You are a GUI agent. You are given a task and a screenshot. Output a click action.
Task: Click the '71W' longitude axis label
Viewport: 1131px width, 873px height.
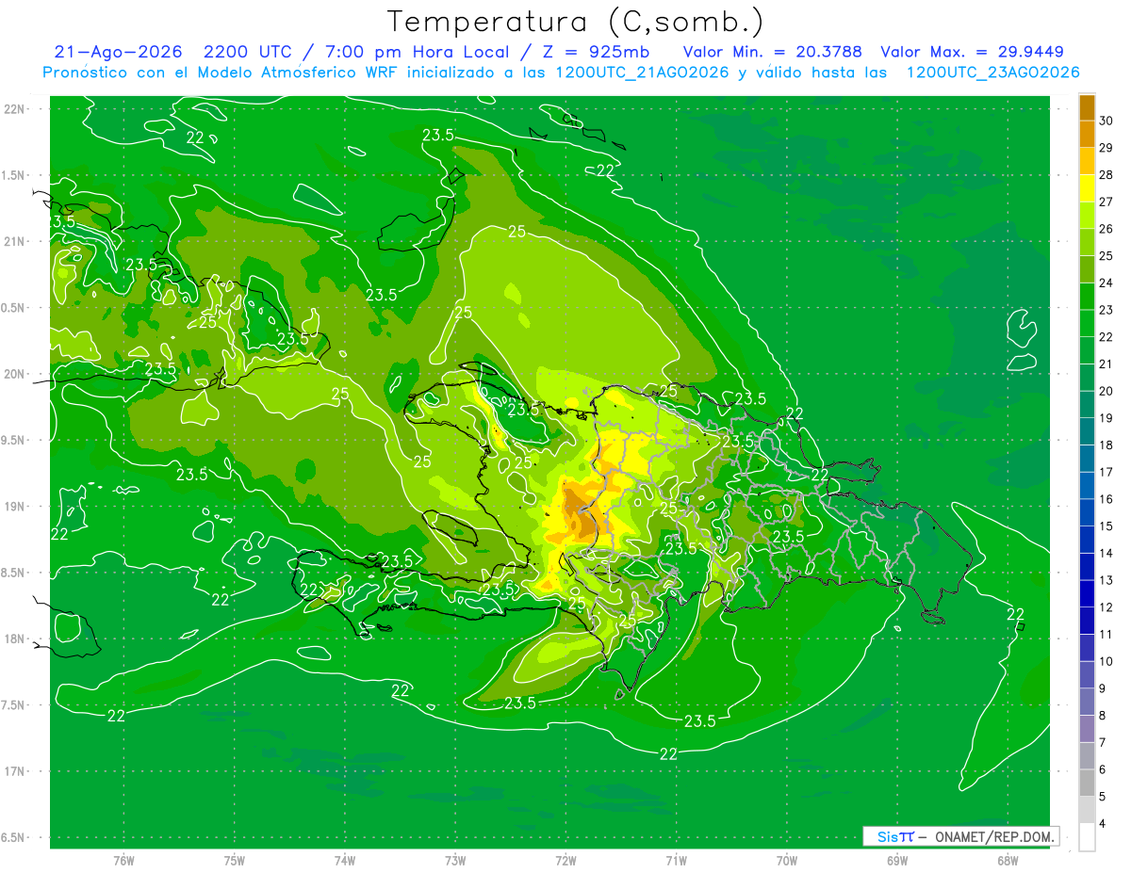[x=676, y=861]
